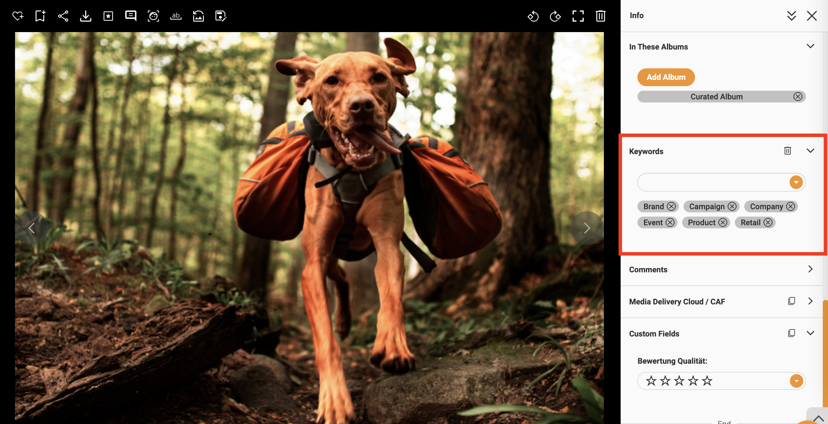Remove the Retail keyword
Viewport: 828px width, 424px height.
(x=768, y=222)
